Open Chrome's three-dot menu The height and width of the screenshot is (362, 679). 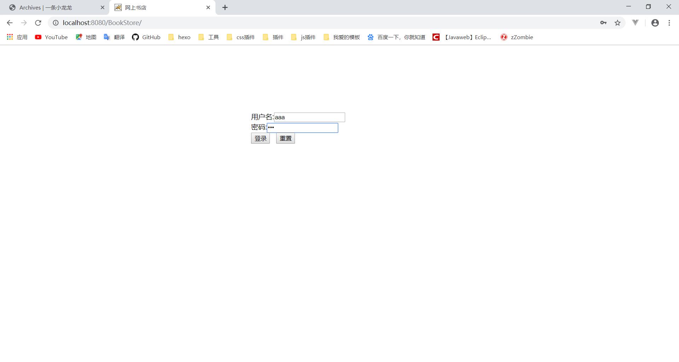pos(669,23)
